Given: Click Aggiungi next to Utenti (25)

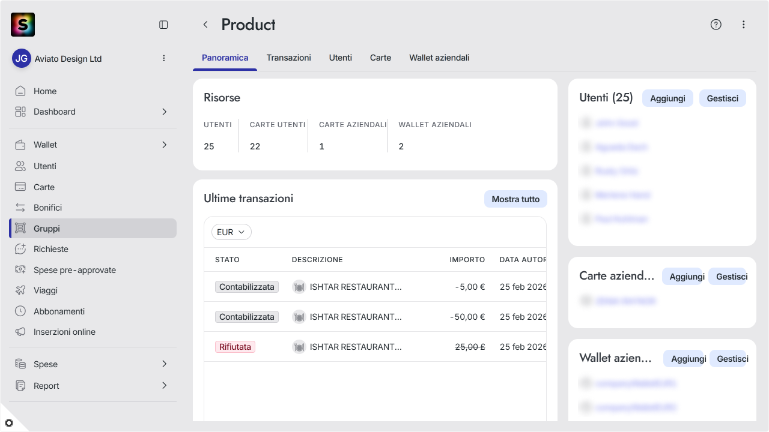Looking at the screenshot, I should (667, 98).
